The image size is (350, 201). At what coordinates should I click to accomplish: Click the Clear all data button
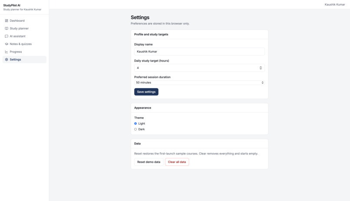[177, 162]
